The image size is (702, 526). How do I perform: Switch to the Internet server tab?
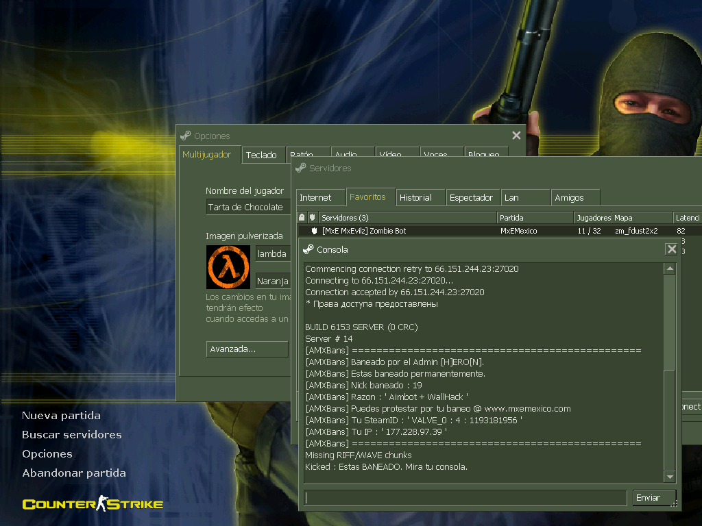point(321,198)
